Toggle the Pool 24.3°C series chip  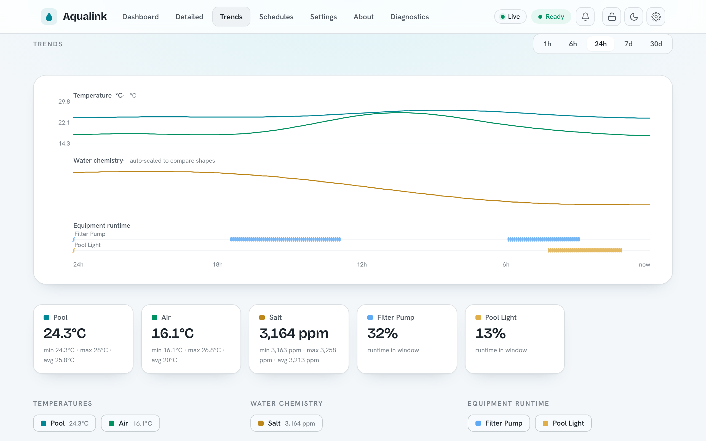coord(65,423)
